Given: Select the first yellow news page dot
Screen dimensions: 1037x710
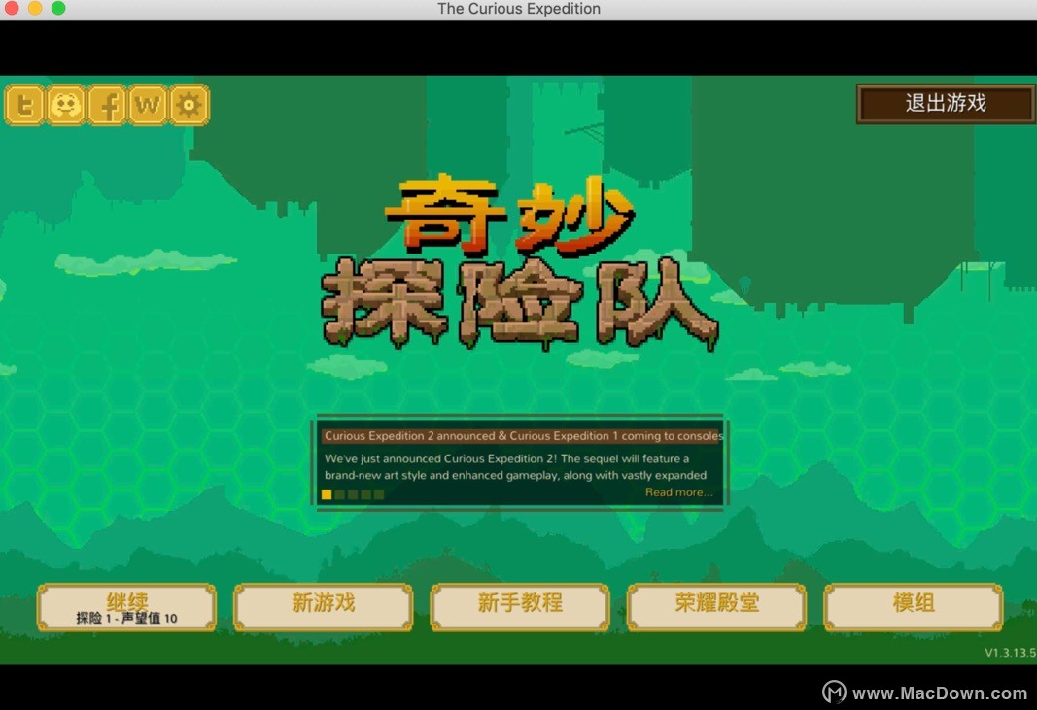Looking at the screenshot, I should tap(326, 493).
